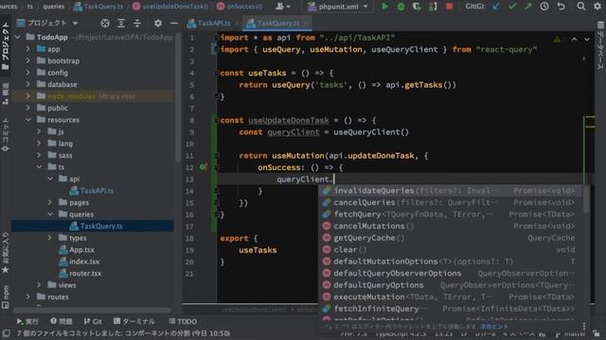Image resolution: width=606 pixels, height=340 pixels.
Task: Open プロジェクト vertical tool window tab
Action: pos(6,46)
